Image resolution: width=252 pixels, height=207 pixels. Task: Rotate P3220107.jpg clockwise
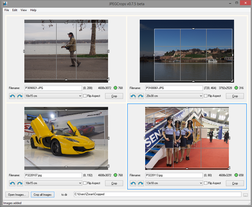tap(20, 183)
